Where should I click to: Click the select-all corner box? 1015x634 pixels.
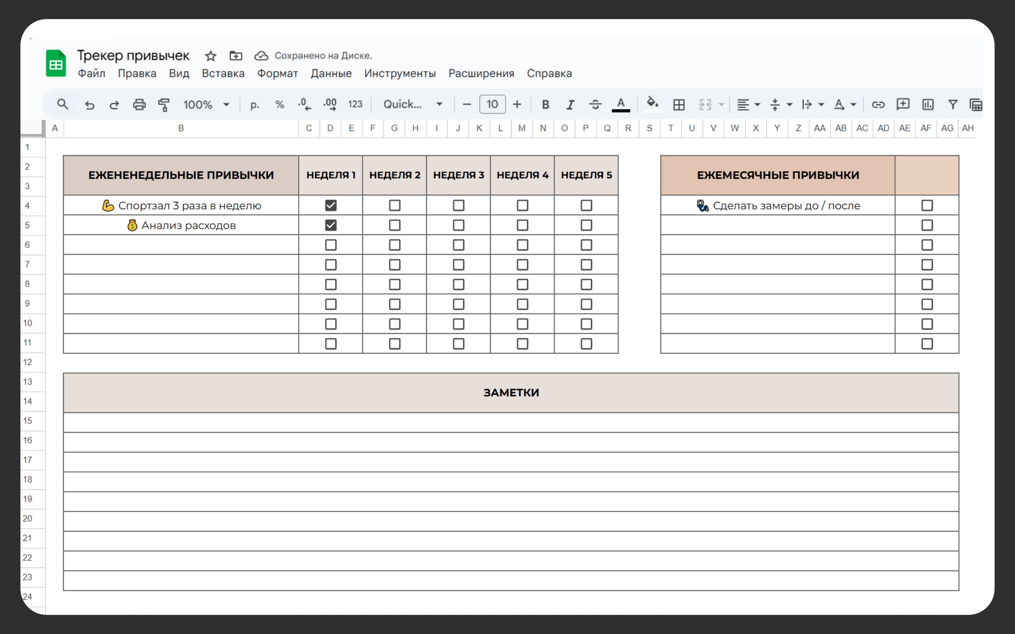(x=32, y=128)
